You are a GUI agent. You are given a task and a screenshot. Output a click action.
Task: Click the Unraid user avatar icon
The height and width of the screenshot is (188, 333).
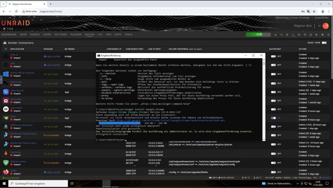click(x=325, y=26)
